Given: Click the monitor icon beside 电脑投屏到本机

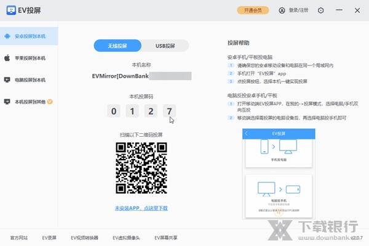Looking at the screenshot, I should [x=7, y=80].
